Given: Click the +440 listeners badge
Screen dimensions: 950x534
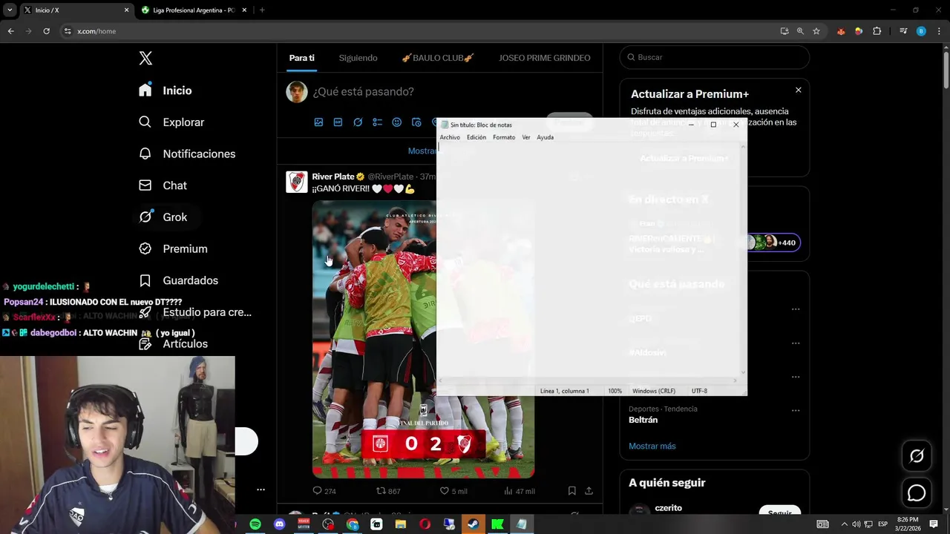Looking at the screenshot, I should 786,243.
